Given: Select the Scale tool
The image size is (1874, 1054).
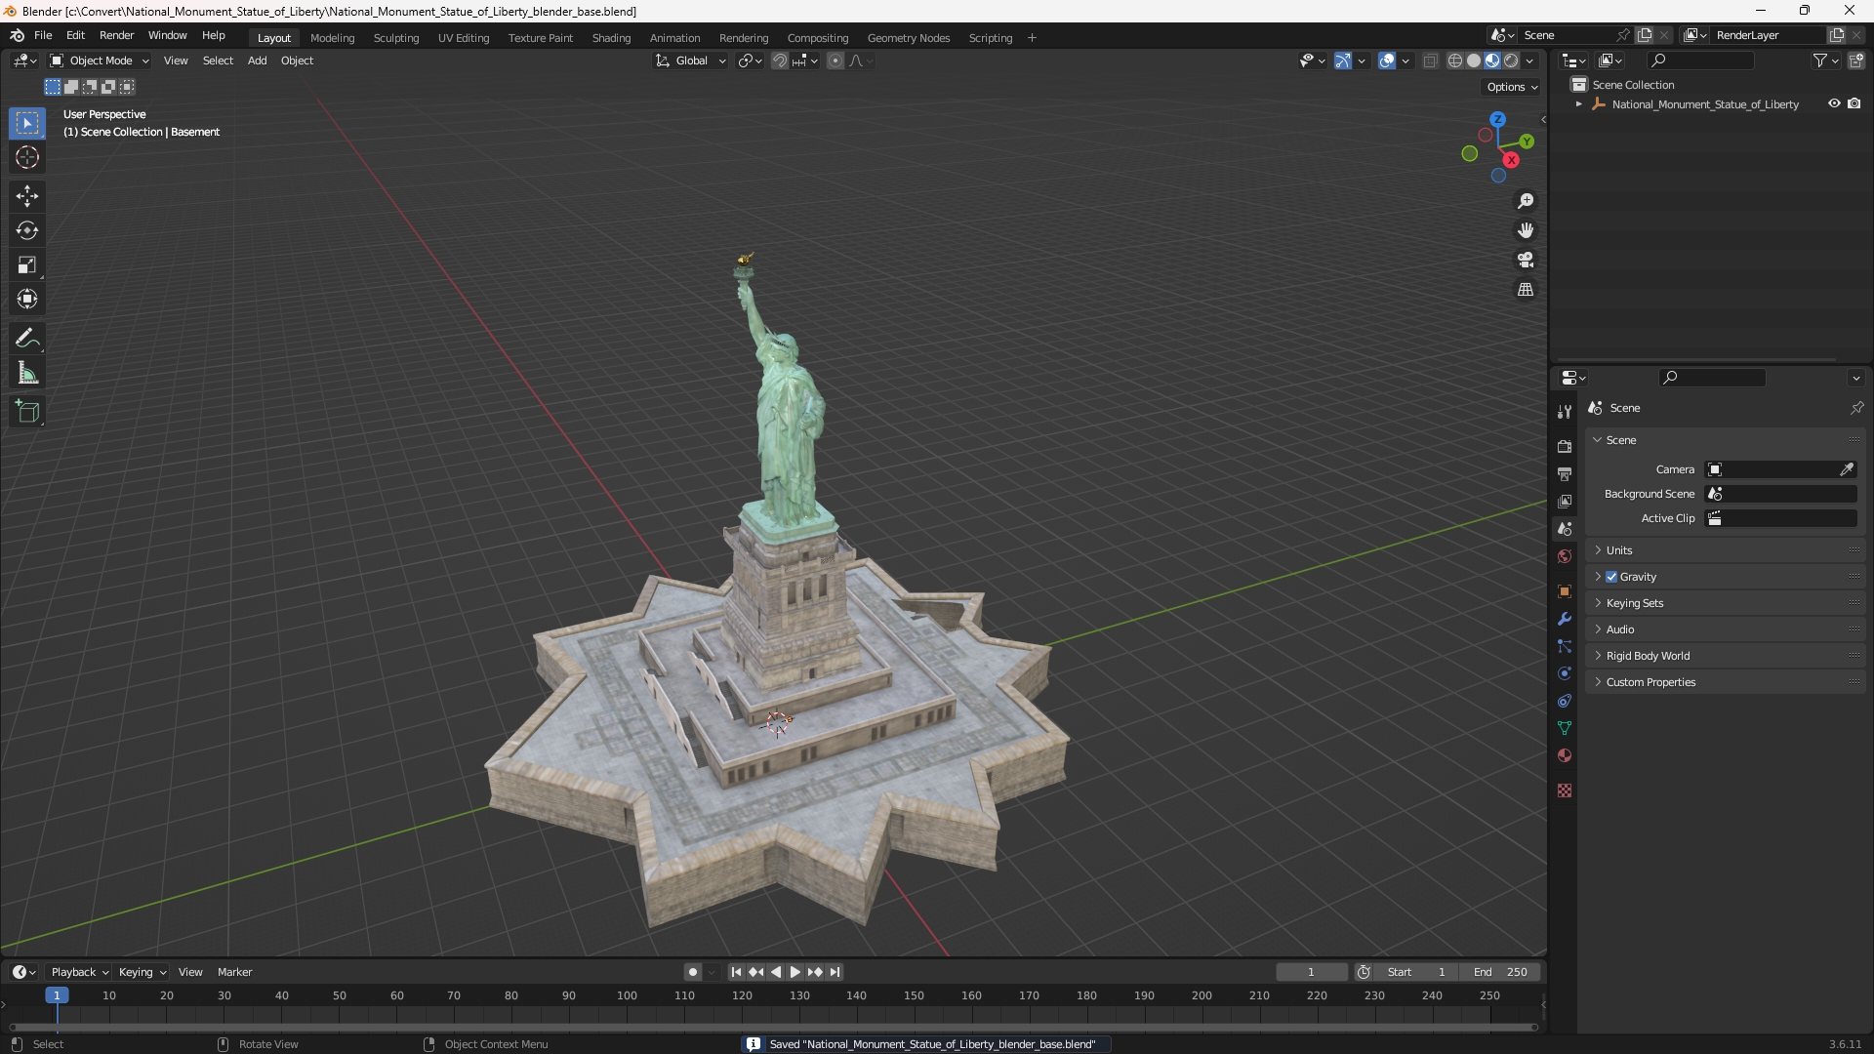Looking at the screenshot, I should [27, 264].
